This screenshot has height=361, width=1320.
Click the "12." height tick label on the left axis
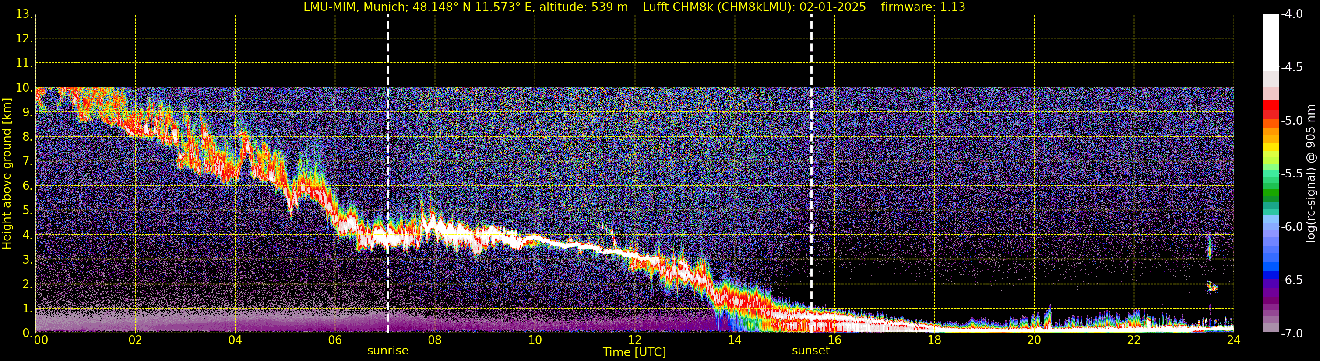(24, 39)
